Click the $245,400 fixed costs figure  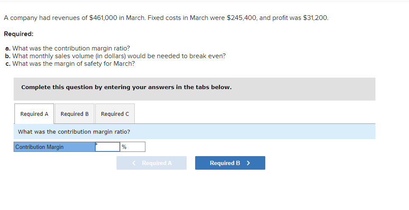coord(241,18)
